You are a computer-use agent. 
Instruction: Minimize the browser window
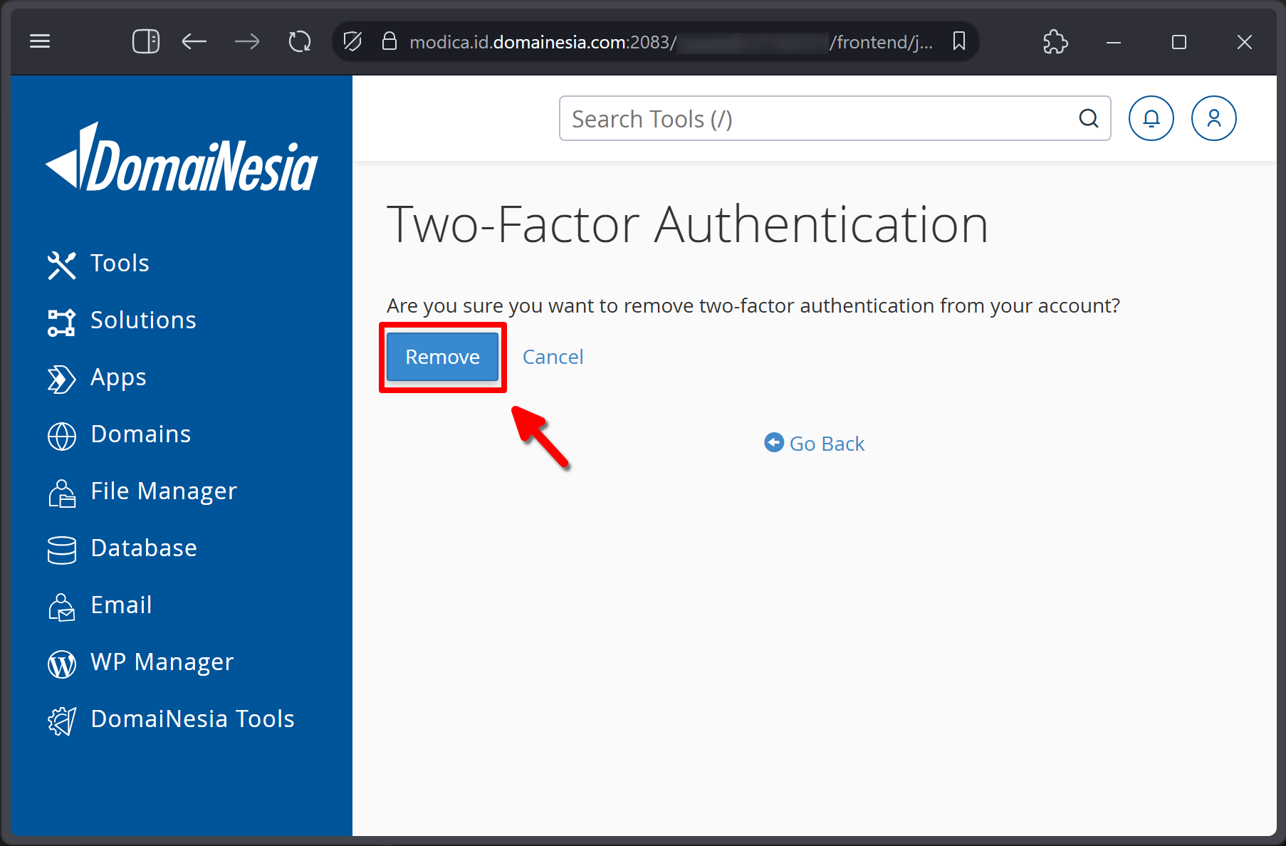(x=1114, y=42)
